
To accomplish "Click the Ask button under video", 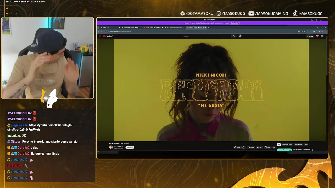I will click(x=259, y=147).
